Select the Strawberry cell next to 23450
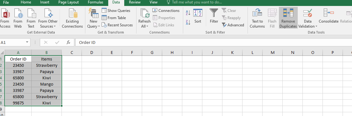 47,65
